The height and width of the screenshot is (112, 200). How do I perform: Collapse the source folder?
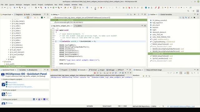tap(3, 62)
